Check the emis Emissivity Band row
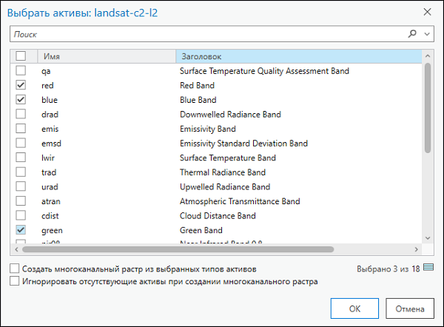444x327 pixels. pyautogui.click(x=21, y=129)
